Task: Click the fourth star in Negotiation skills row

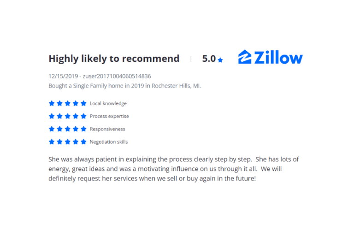Action: tap(76, 142)
